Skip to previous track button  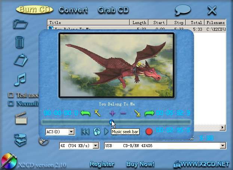[x=85, y=132]
